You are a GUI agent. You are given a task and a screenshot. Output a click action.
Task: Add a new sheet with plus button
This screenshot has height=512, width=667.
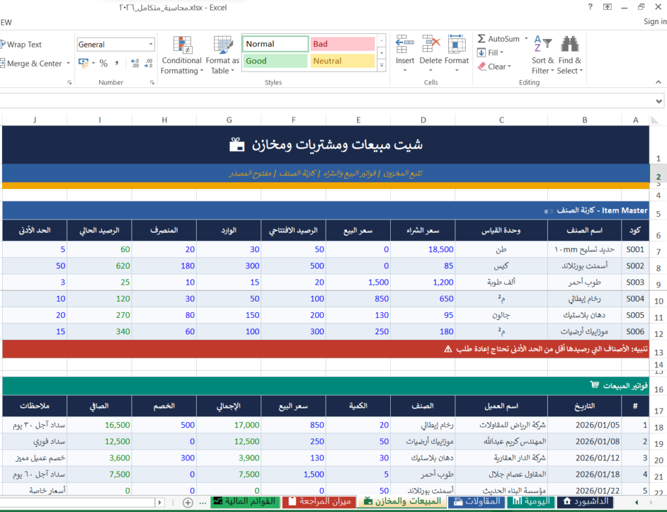[x=188, y=502]
